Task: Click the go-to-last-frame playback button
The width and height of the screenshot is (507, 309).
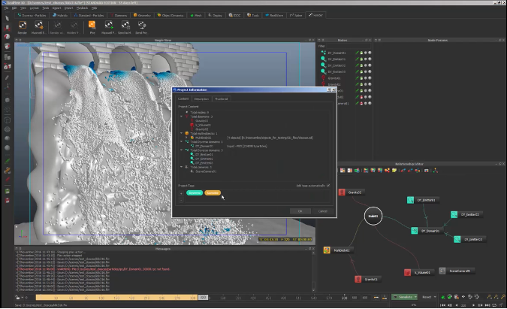Action: coord(487,305)
